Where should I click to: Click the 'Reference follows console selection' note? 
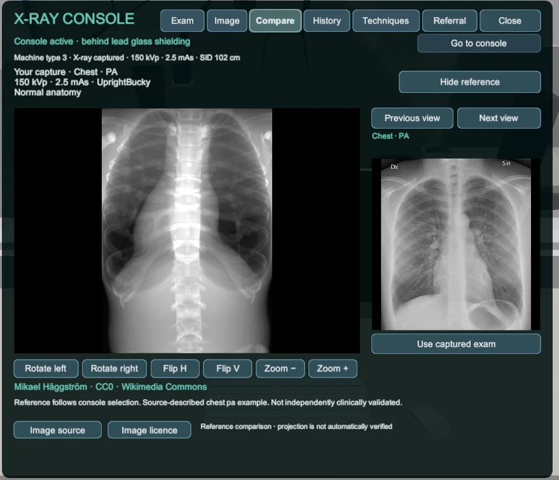coord(208,402)
